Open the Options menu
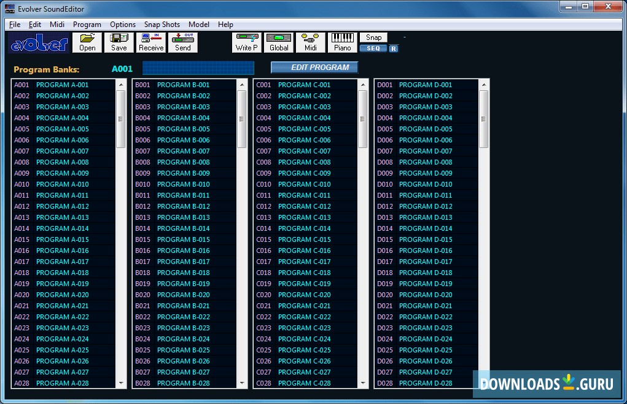 tap(122, 24)
